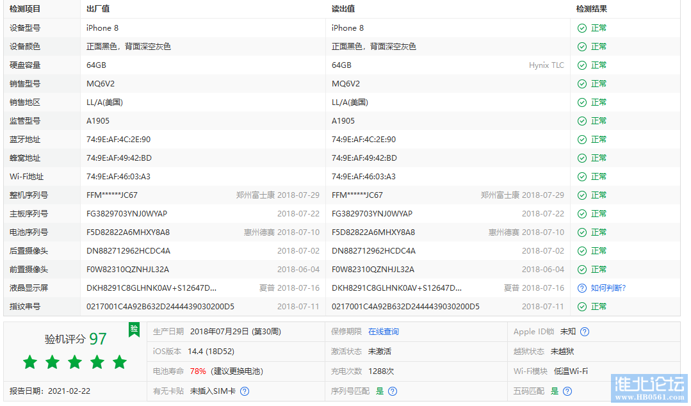Click the 低温Wi-Fi module value
691x406 pixels.
(571, 371)
